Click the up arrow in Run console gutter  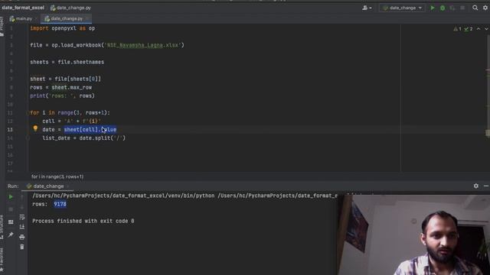(22, 197)
